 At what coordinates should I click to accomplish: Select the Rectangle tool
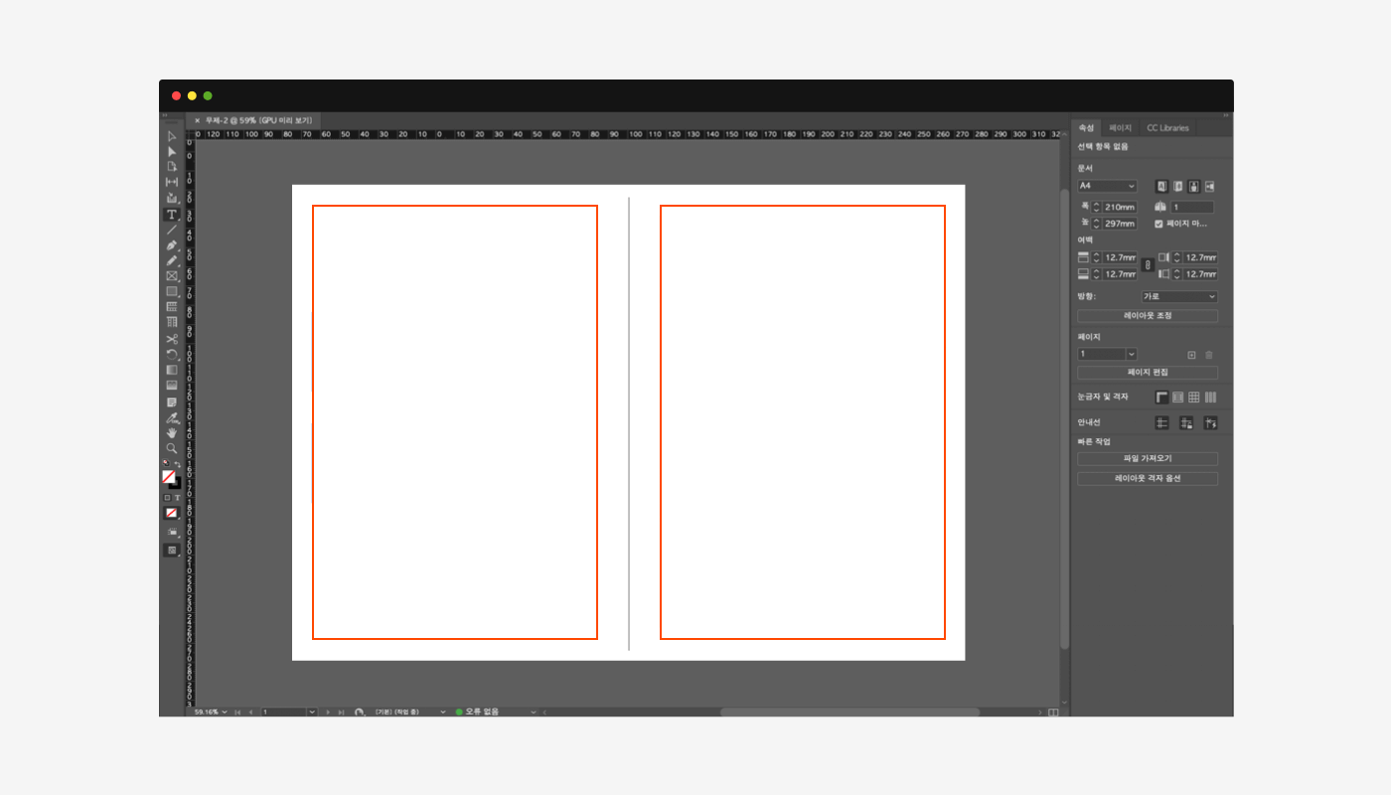(x=172, y=291)
